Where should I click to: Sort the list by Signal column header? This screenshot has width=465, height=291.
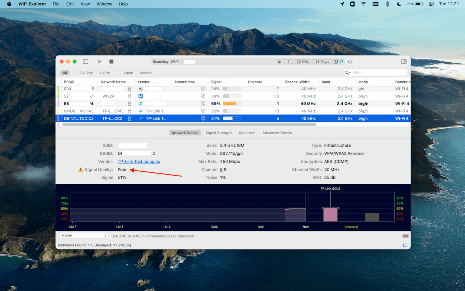(x=216, y=82)
